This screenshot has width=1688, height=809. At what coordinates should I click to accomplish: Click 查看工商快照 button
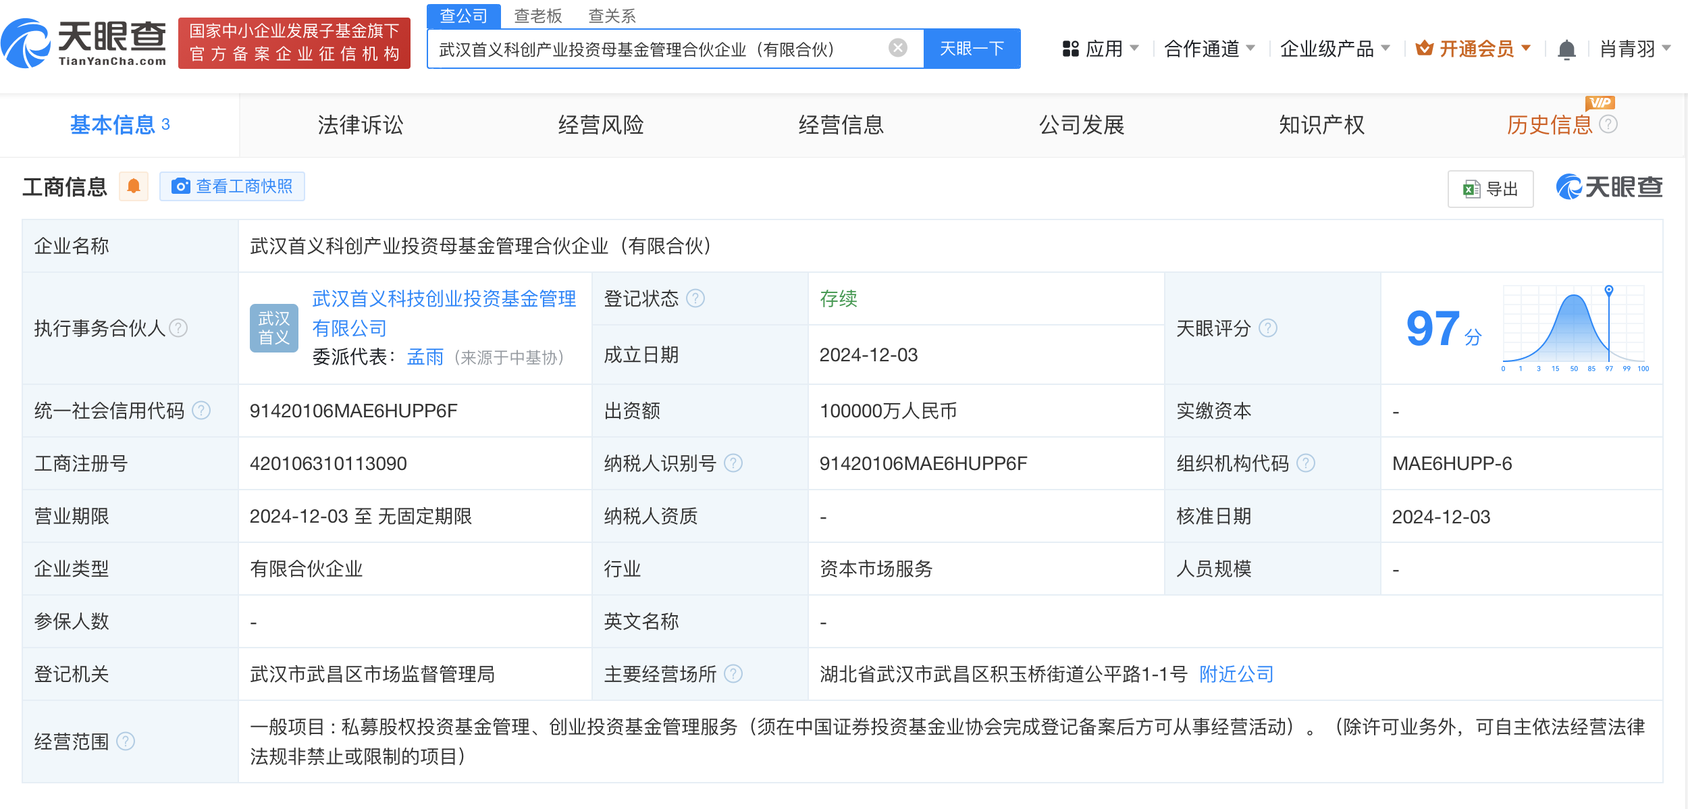point(232,186)
